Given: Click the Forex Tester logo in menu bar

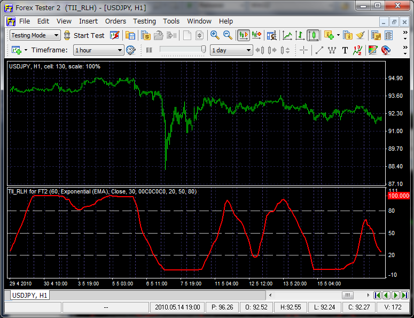Looking at the screenshot, I should click(x=11, y=21).
